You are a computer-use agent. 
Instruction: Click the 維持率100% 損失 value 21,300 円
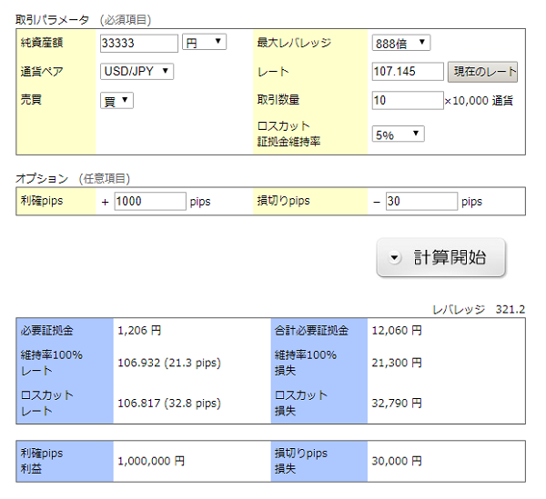click(397, 363)
